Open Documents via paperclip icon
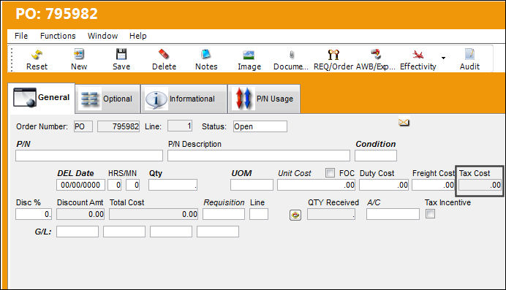The image size is (506, 290). click(292, 55)
